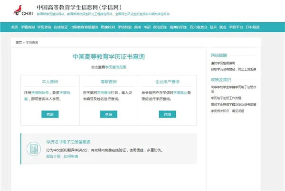
Task: Click the 首页 breadcrumb link
Action: [x=19, y=43]
